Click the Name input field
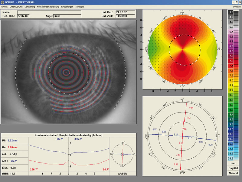Viewport: 242px width, 182px height. click(x=49, y=12)
